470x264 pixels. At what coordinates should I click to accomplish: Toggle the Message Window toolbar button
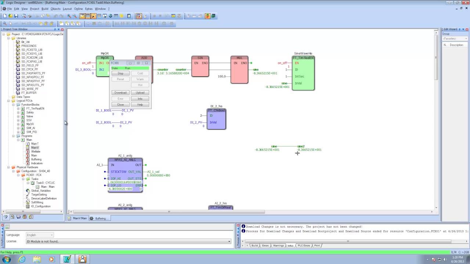[88, 16]
